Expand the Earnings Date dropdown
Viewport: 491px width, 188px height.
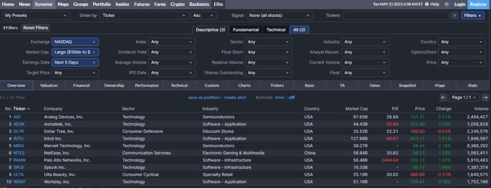pos(75,63)
